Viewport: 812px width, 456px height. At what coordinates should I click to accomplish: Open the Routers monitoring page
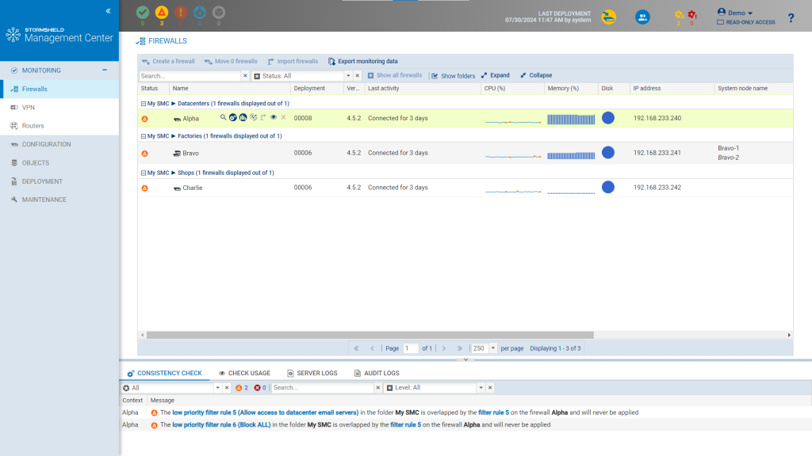[59, 126]
